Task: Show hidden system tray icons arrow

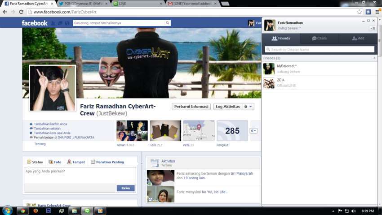Action: tap(333, 211)
